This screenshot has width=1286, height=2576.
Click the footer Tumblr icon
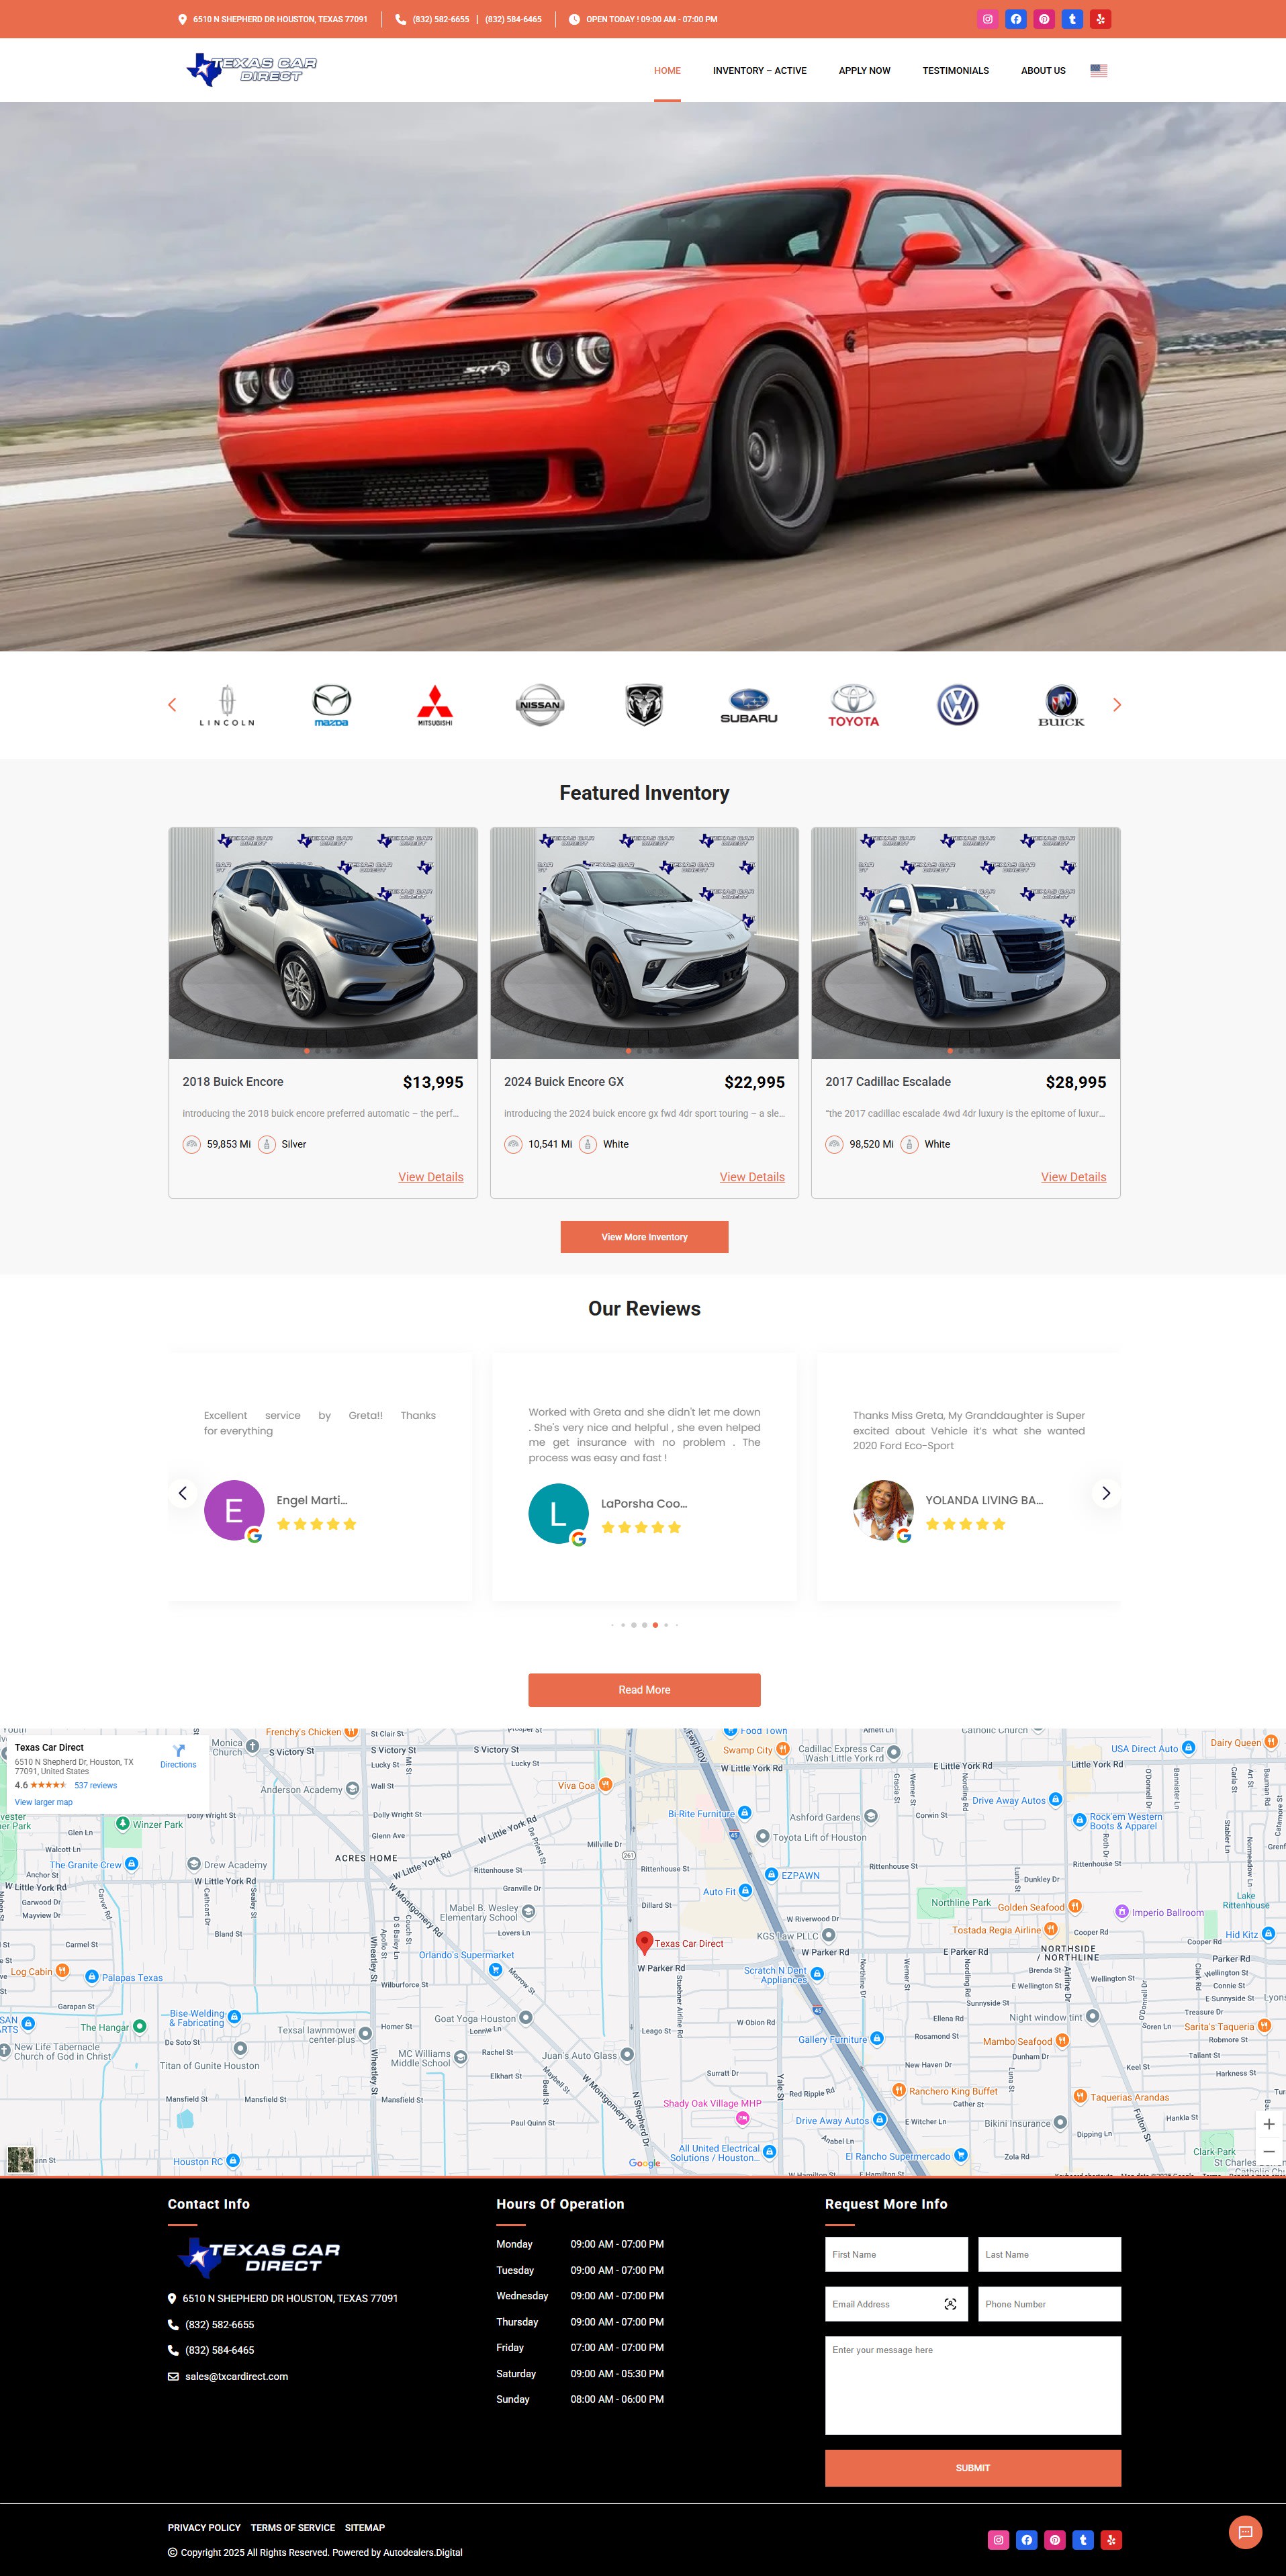pyautogui.click(x=1083, y=2539)
